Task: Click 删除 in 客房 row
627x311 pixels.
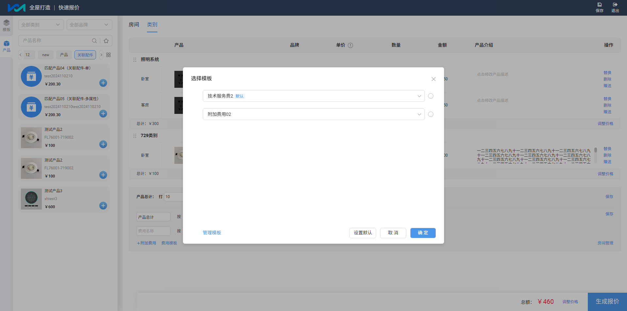Action: (607, 105)
